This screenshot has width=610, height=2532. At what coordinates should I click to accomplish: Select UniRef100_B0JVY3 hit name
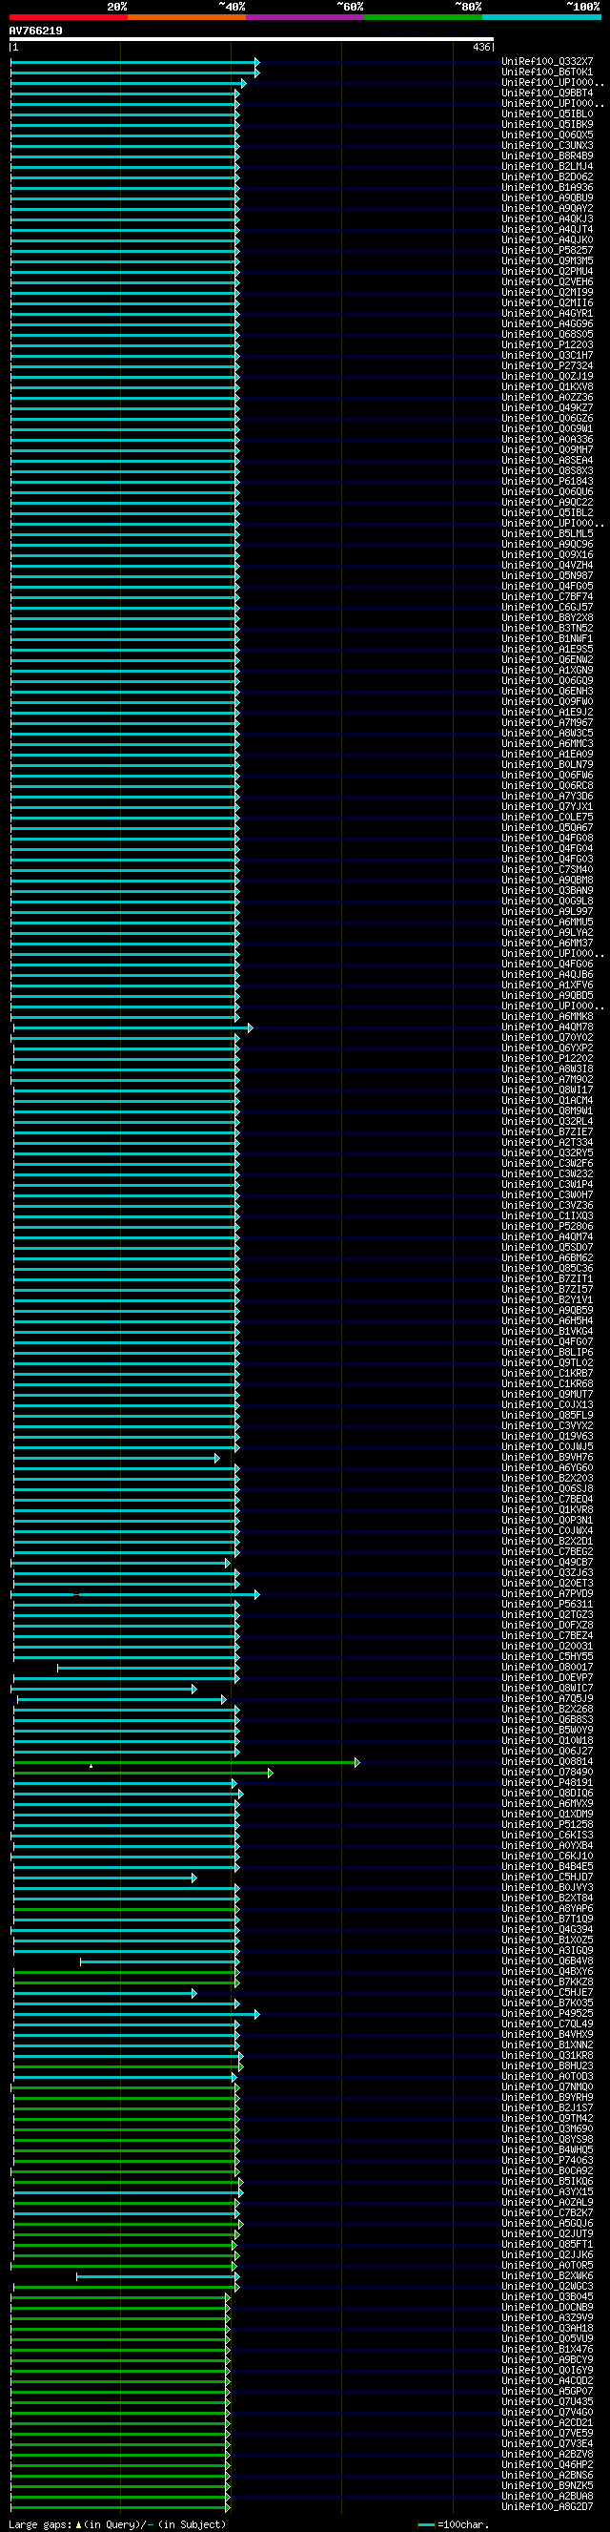tap(547, 1887)
